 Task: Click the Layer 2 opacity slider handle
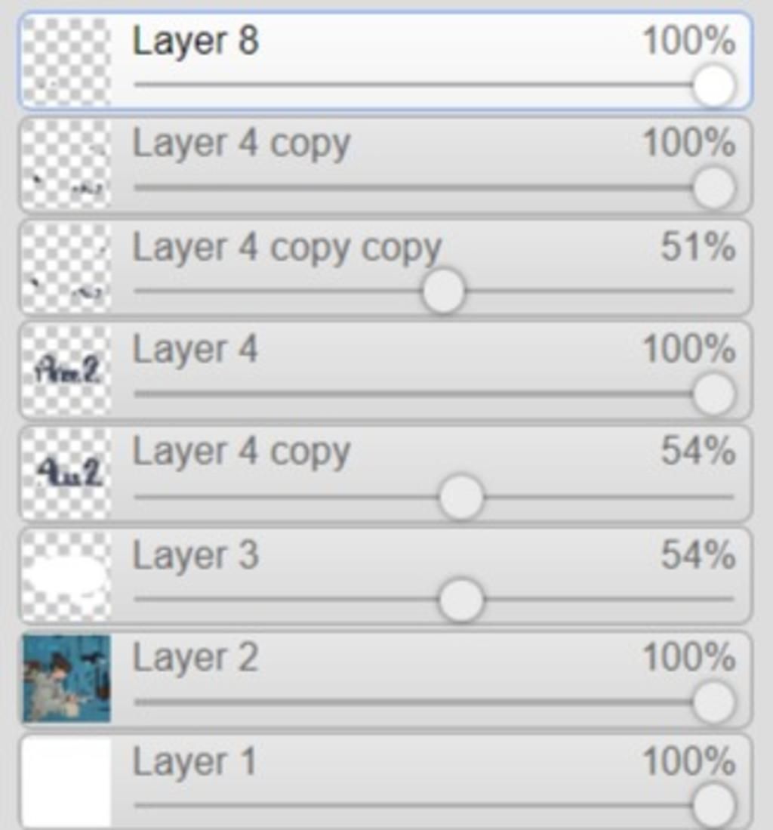714,702
